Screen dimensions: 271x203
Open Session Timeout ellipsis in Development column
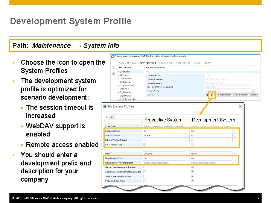[x=234, y=131]
